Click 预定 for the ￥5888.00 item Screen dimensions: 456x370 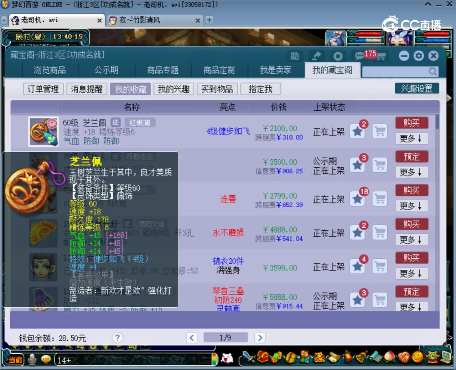pos(411,292)
